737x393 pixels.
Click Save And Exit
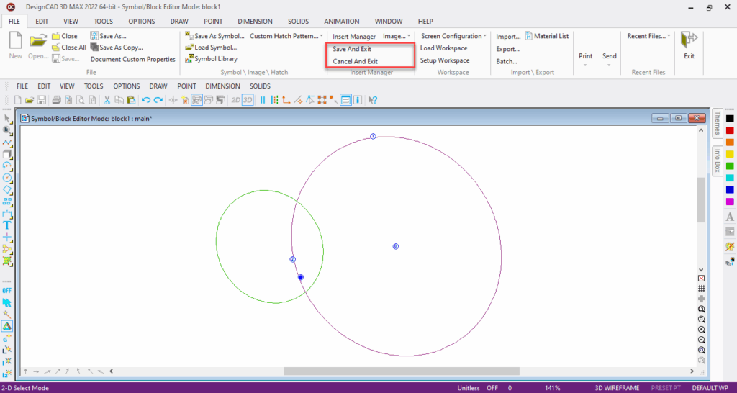pos(352,49)
